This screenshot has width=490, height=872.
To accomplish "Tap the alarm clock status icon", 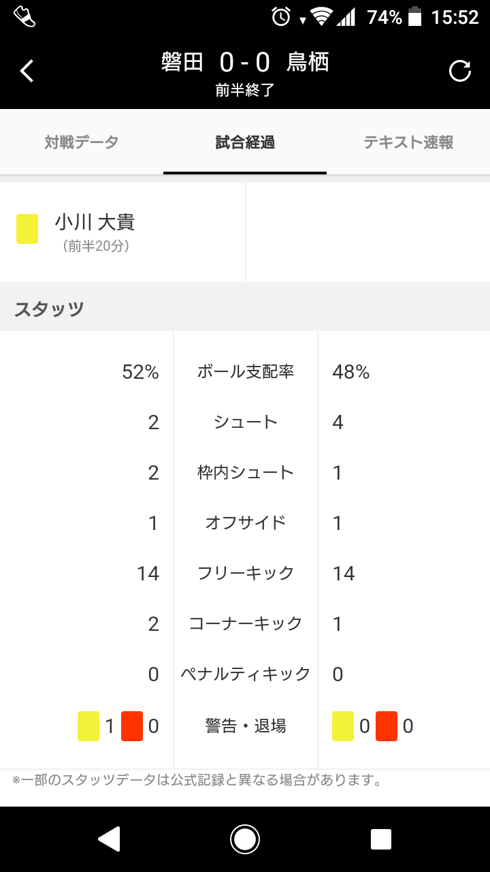I will point(280,17).
